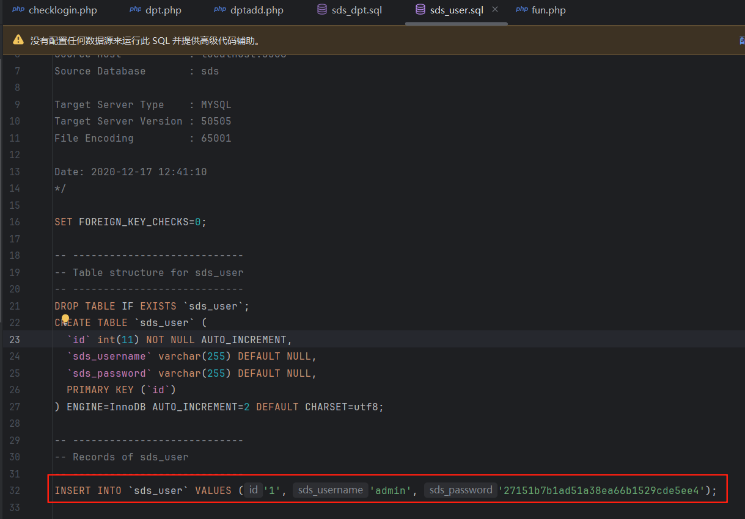Click the 'sds_password' inlay hint on line 32
Viewport: 745px width, 519px height.
pyautogui.click(x=461, y=490)
